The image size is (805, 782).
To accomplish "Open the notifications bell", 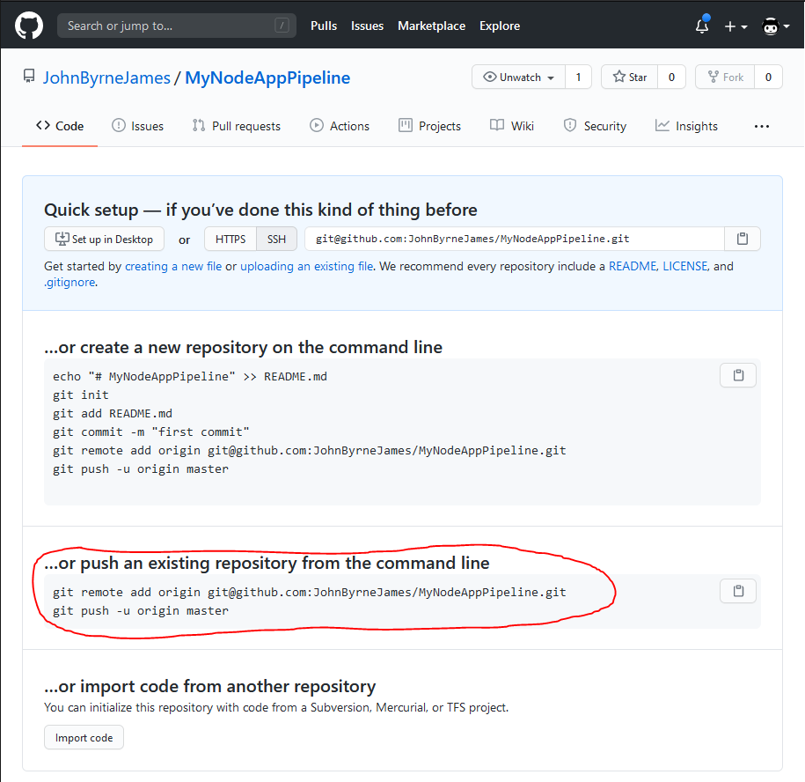I will point(702,26).
